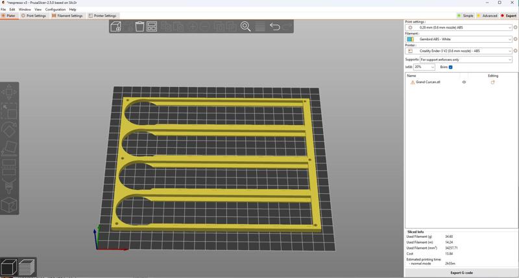Click the Cost value in Sliced Info
Screen dimensions: 519x278
click(449, 254)
